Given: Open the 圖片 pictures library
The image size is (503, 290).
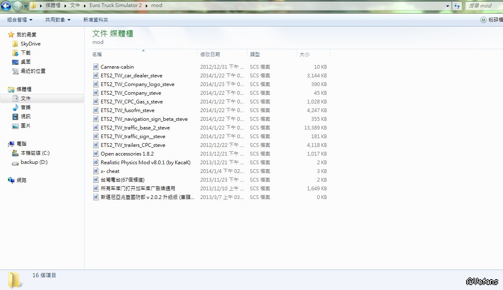Looking at the screenshot, I should click(x=25, y=126).
